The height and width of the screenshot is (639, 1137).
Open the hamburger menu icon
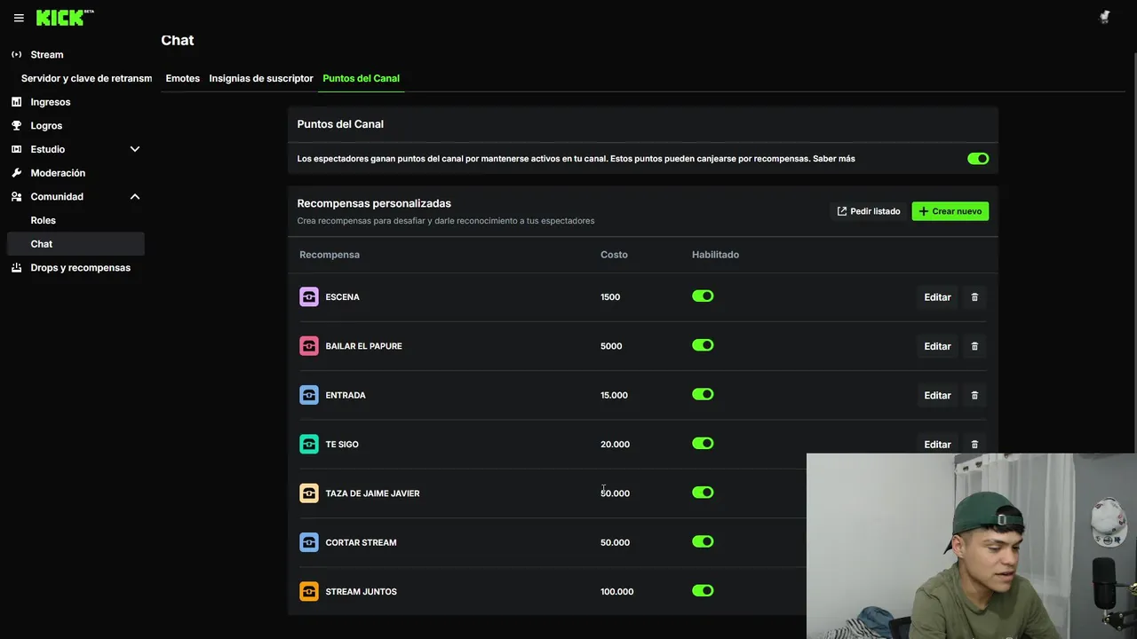tap(19, 18)
